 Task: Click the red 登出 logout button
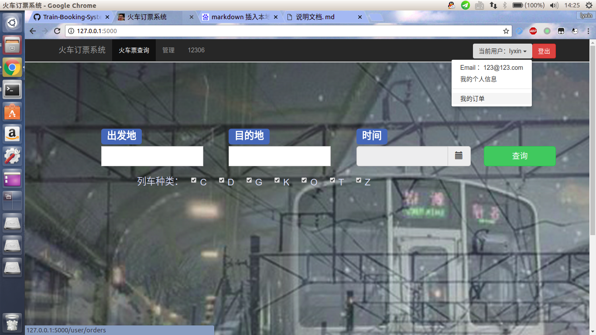[x=544, y=51]
